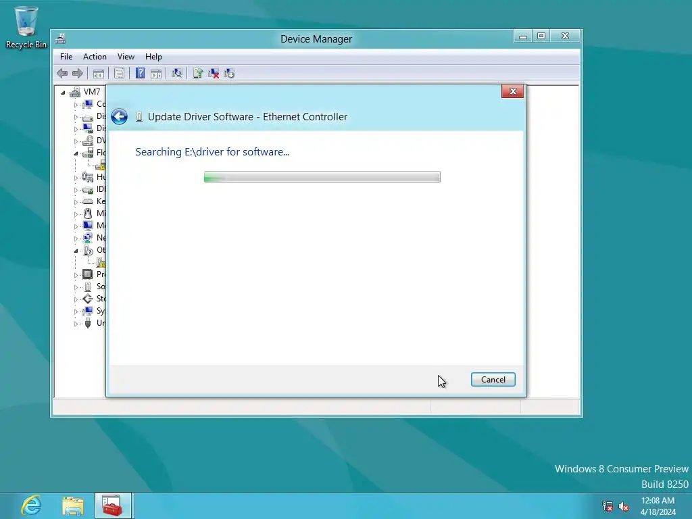Viewport: 692px width, 519px height.
Task: Go back in the Update Driver Software wizard
Action: pos(119,116)
